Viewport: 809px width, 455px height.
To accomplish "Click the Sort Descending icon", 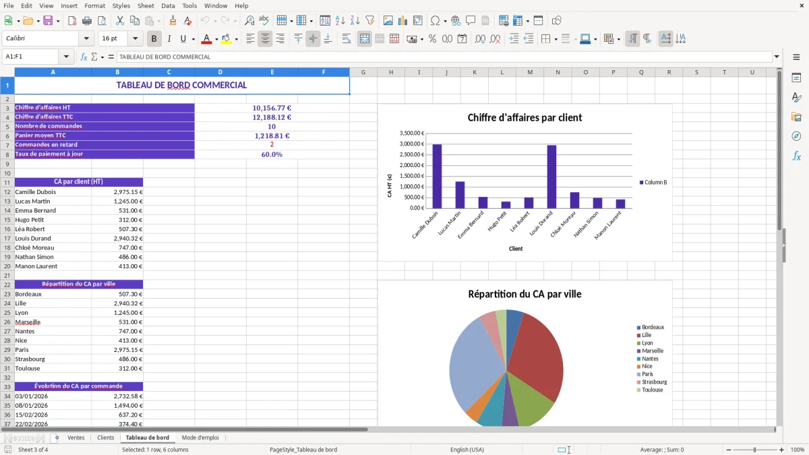I will [x=355, y=21].
